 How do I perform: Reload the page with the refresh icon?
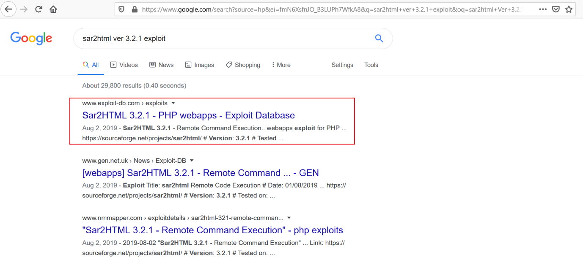(x=38, y=9)
